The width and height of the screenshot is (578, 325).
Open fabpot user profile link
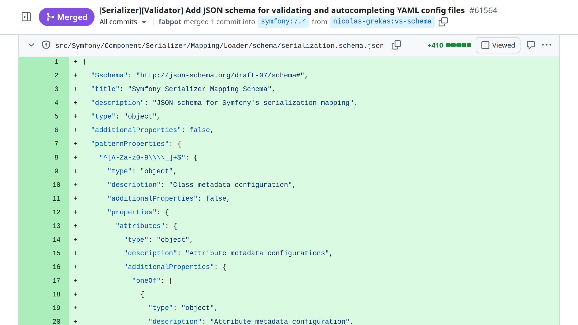coord(170,22)
